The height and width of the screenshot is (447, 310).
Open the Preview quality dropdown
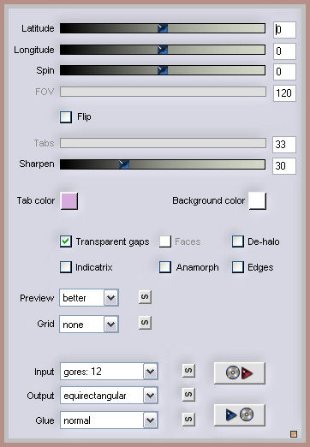(x=89, y=298)
